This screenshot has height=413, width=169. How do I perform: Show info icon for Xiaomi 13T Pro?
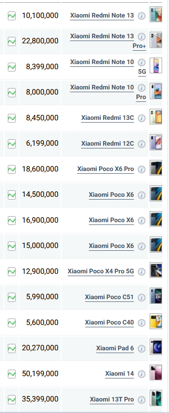(x=142, y=400)
